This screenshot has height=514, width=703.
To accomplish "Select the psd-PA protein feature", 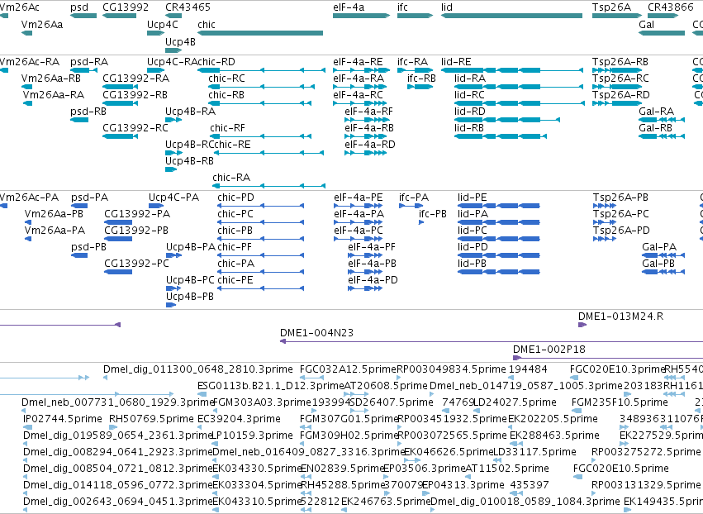I will point(79,206).
